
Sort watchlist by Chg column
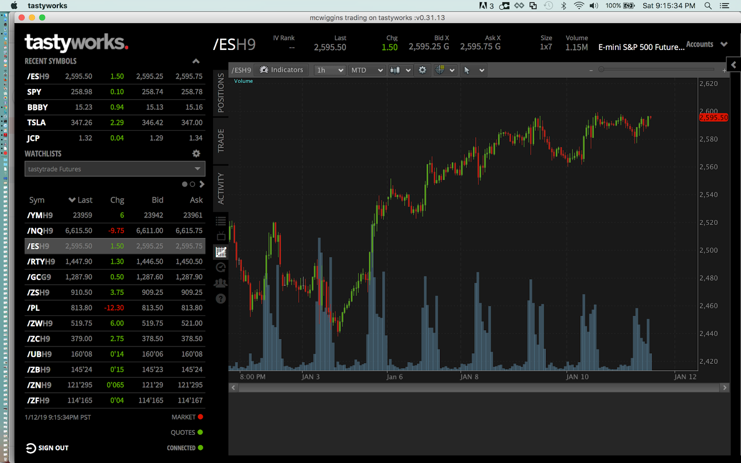click(x=117, y=200)
